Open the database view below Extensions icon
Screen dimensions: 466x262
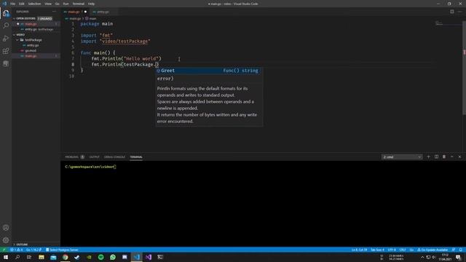click(6, 63)
